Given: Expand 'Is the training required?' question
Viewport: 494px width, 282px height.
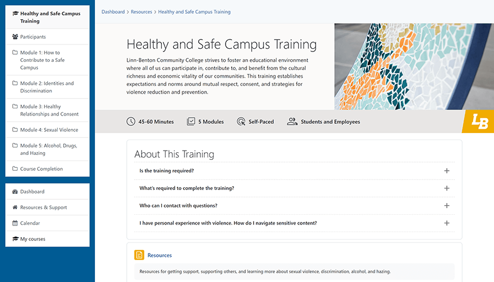Looking at the screenshot, I should point(294,171).
